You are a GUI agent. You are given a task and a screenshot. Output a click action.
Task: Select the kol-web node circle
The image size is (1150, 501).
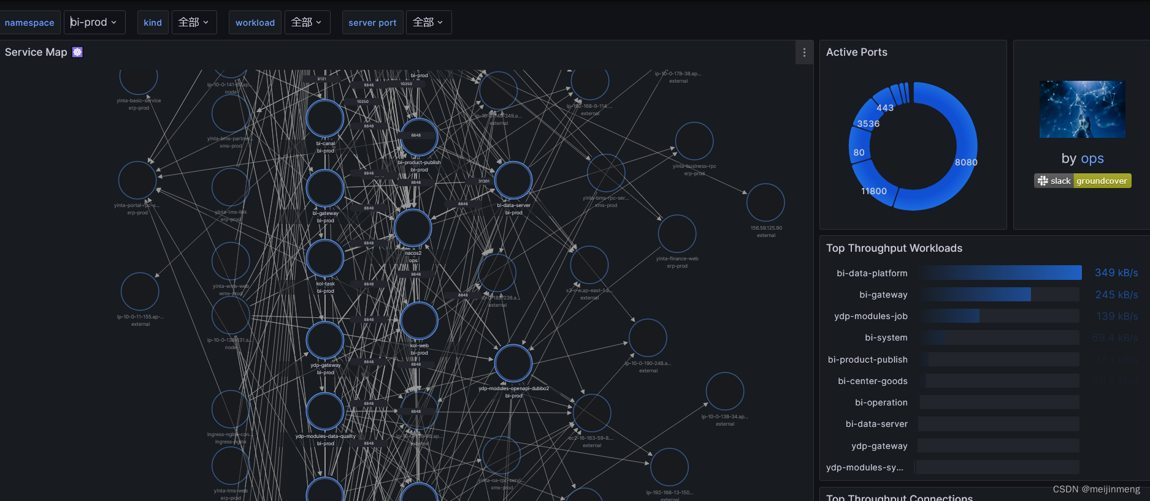419,321
